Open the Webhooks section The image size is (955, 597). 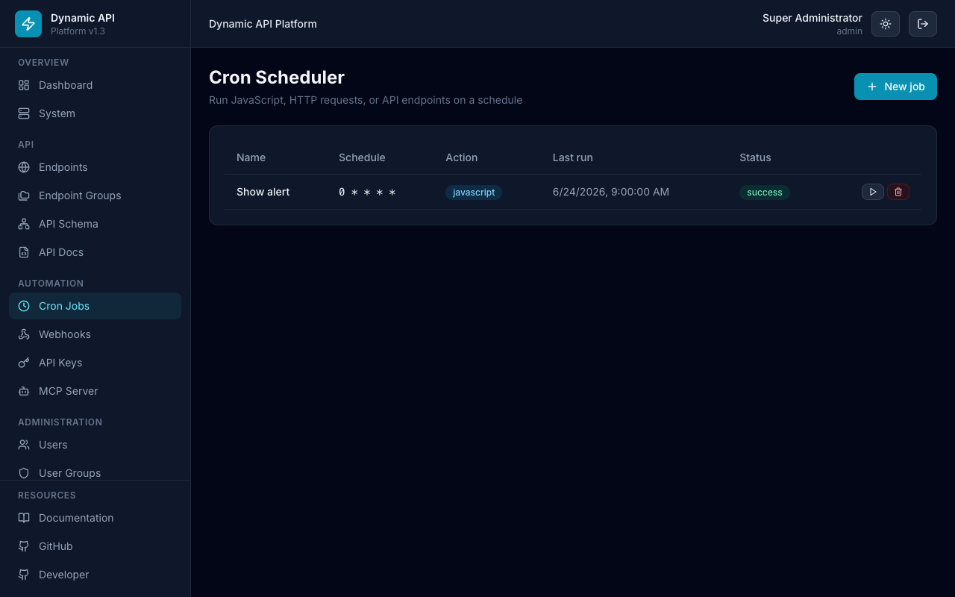pyautogui.click(x=95, y=334)
